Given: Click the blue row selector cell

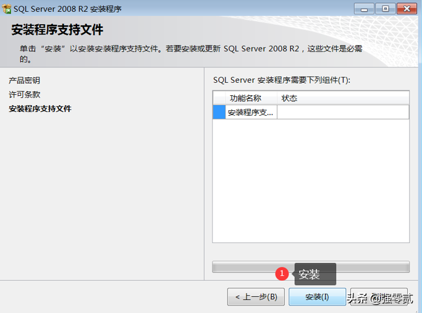Looking at the screenshot, I should click(x=219, y=112).
